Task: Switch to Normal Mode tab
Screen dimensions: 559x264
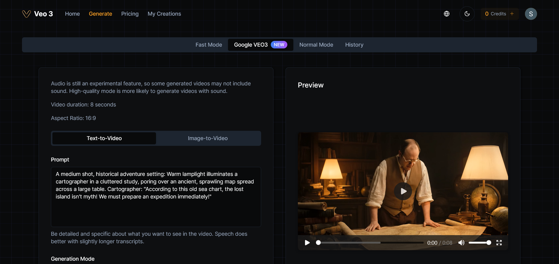Action: 316,45
